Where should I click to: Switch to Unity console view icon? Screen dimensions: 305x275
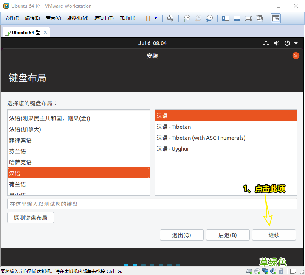pyautogui.click(x=276, y=18)
